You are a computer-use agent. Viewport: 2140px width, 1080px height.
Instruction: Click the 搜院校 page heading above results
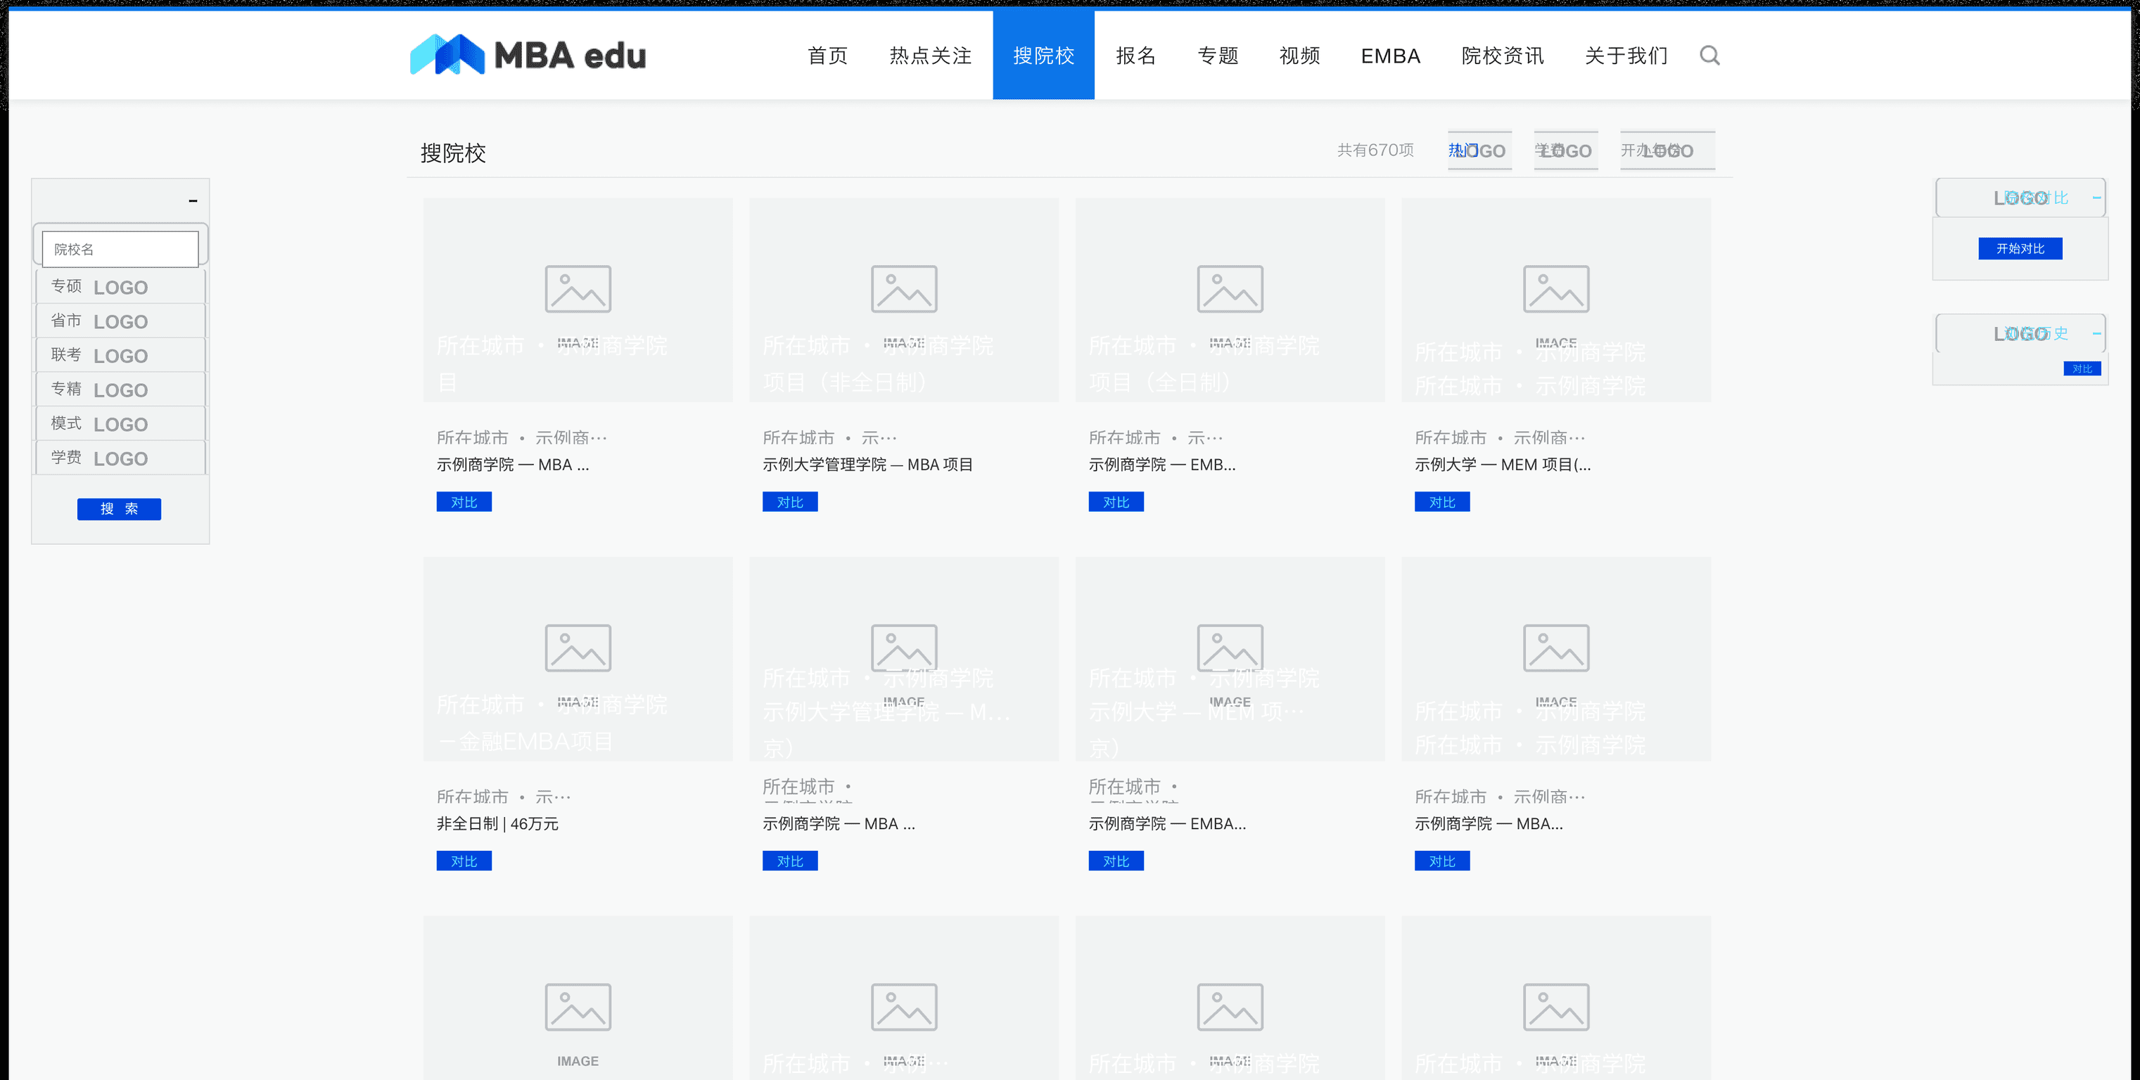pyautogui.click(x=453, y=153)
